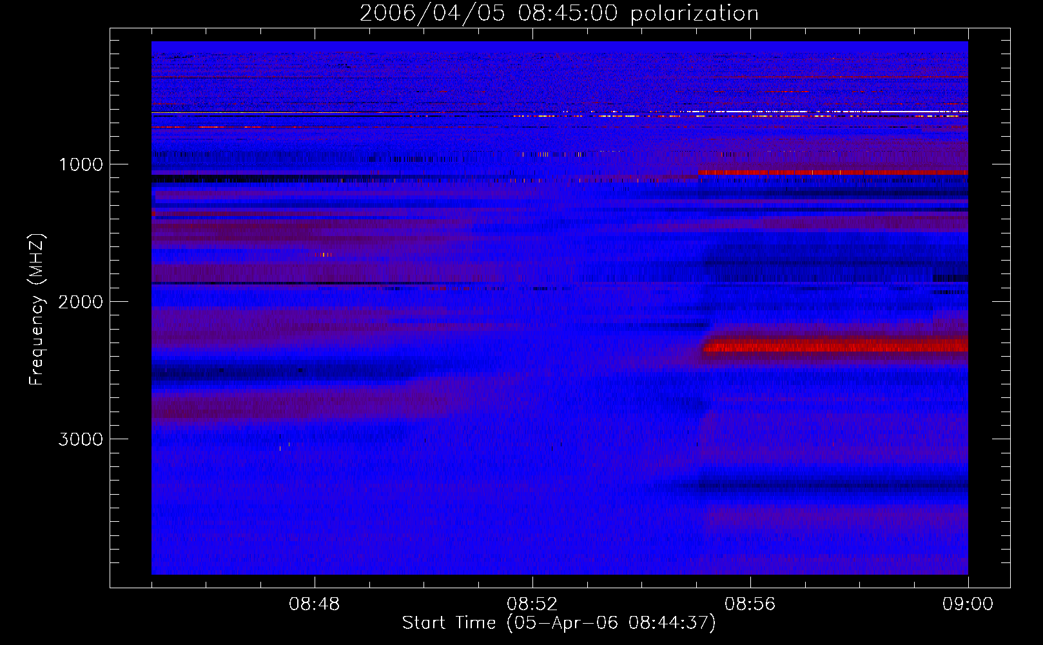Click the 'Start Time (05-Apr-06 08:44:37)' label

559,623
